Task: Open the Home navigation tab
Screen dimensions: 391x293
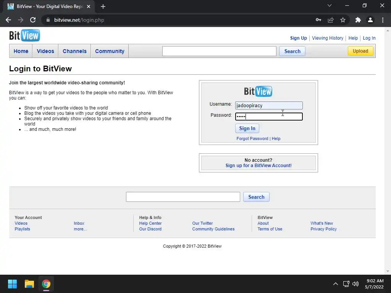Action: pyautogui.click(x=21, y=51)
